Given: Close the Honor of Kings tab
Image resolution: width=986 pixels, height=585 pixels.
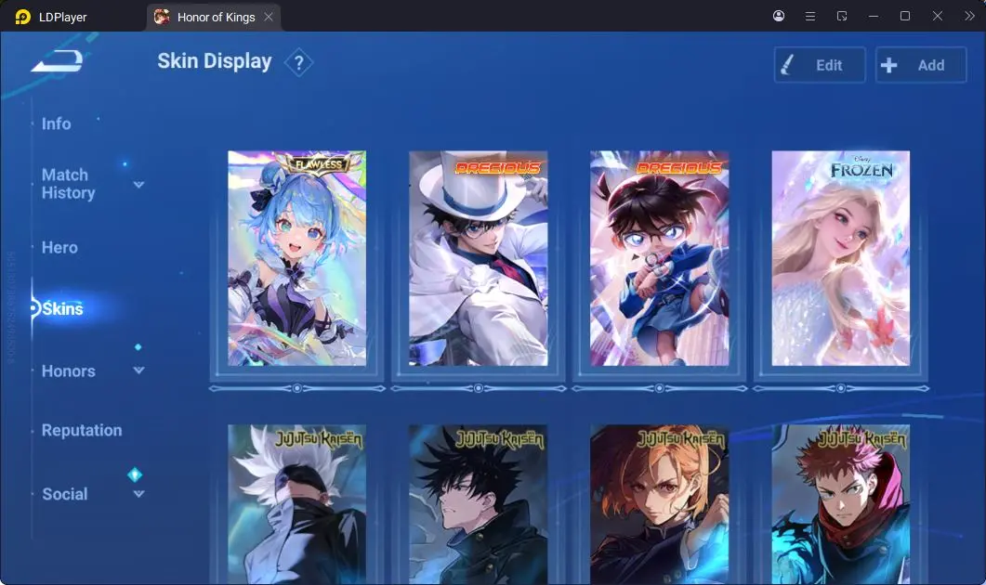Looking at the screenshot, I should tap(269, 17).
